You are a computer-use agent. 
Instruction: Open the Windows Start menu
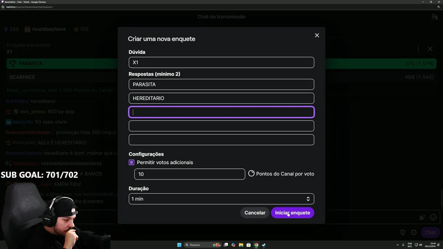click(x=179, y=245)
